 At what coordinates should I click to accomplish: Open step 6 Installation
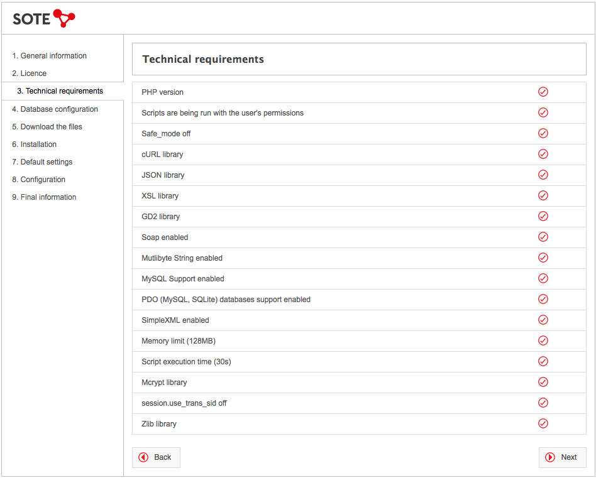point(34,144)
